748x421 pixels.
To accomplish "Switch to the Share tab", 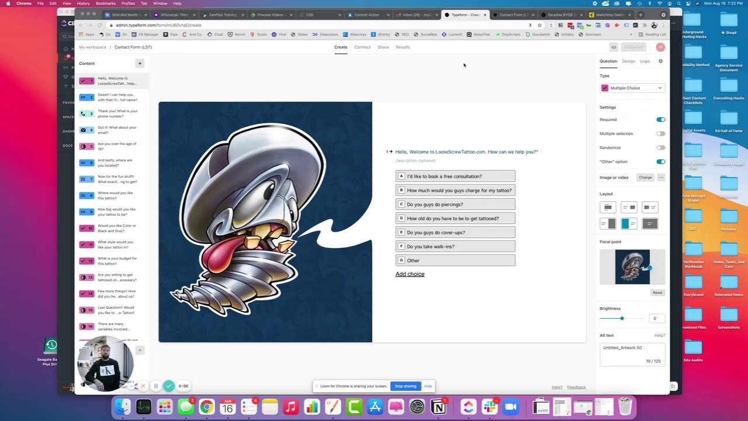I will (383, 47).
